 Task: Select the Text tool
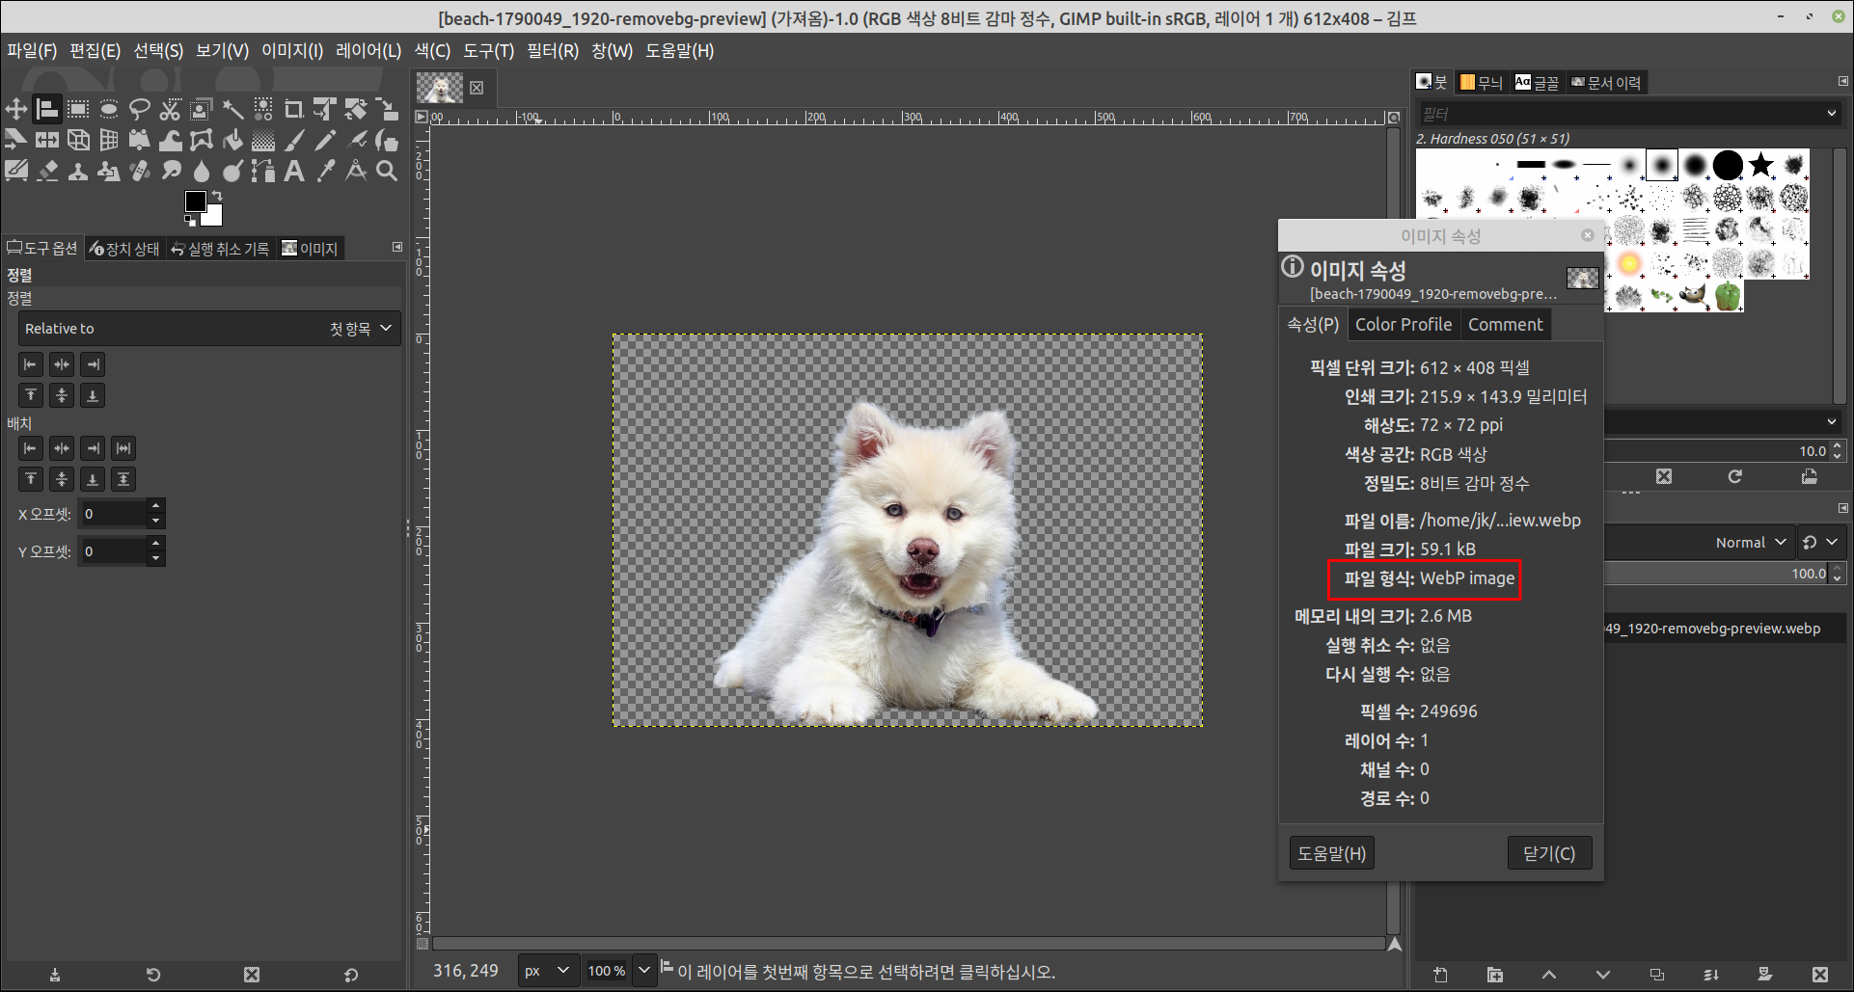coord(294,171)
